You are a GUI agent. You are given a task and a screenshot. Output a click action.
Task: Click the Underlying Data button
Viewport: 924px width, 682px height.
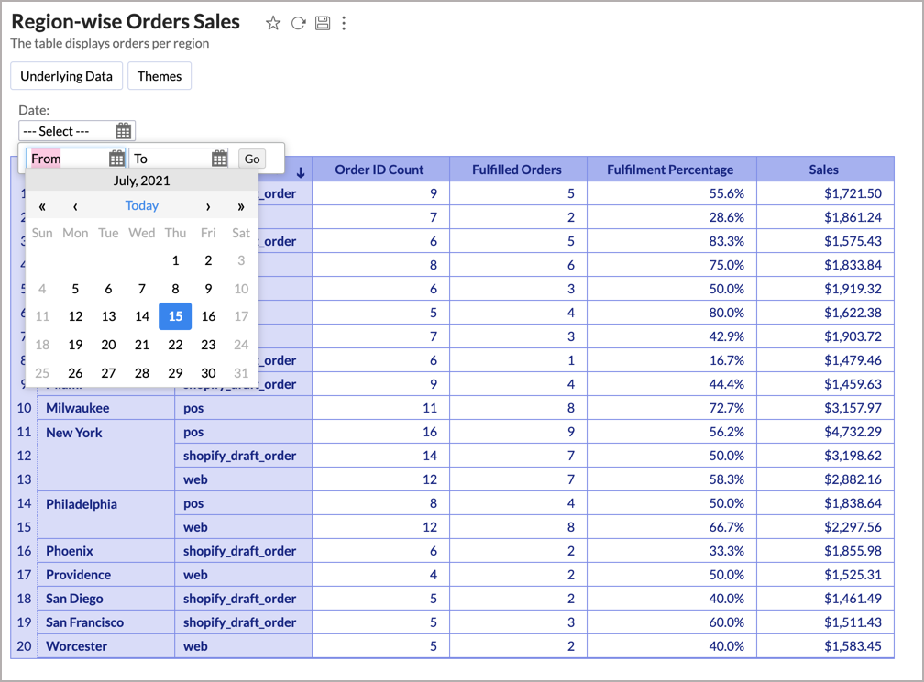point(66,76)
